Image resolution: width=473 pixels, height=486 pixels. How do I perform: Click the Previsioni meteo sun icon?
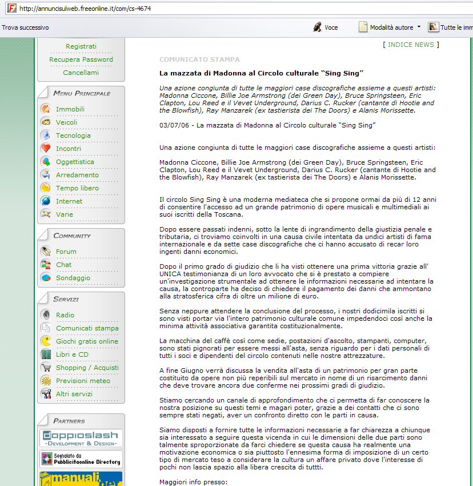(x=46, y=380)
